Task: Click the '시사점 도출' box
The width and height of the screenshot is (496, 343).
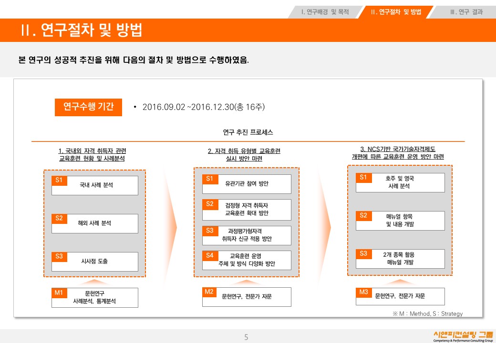Action: (x=95, y=262)
